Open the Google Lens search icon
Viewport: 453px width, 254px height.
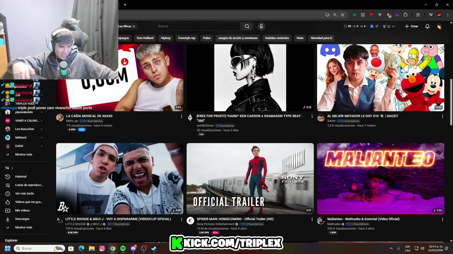(418, 15)
